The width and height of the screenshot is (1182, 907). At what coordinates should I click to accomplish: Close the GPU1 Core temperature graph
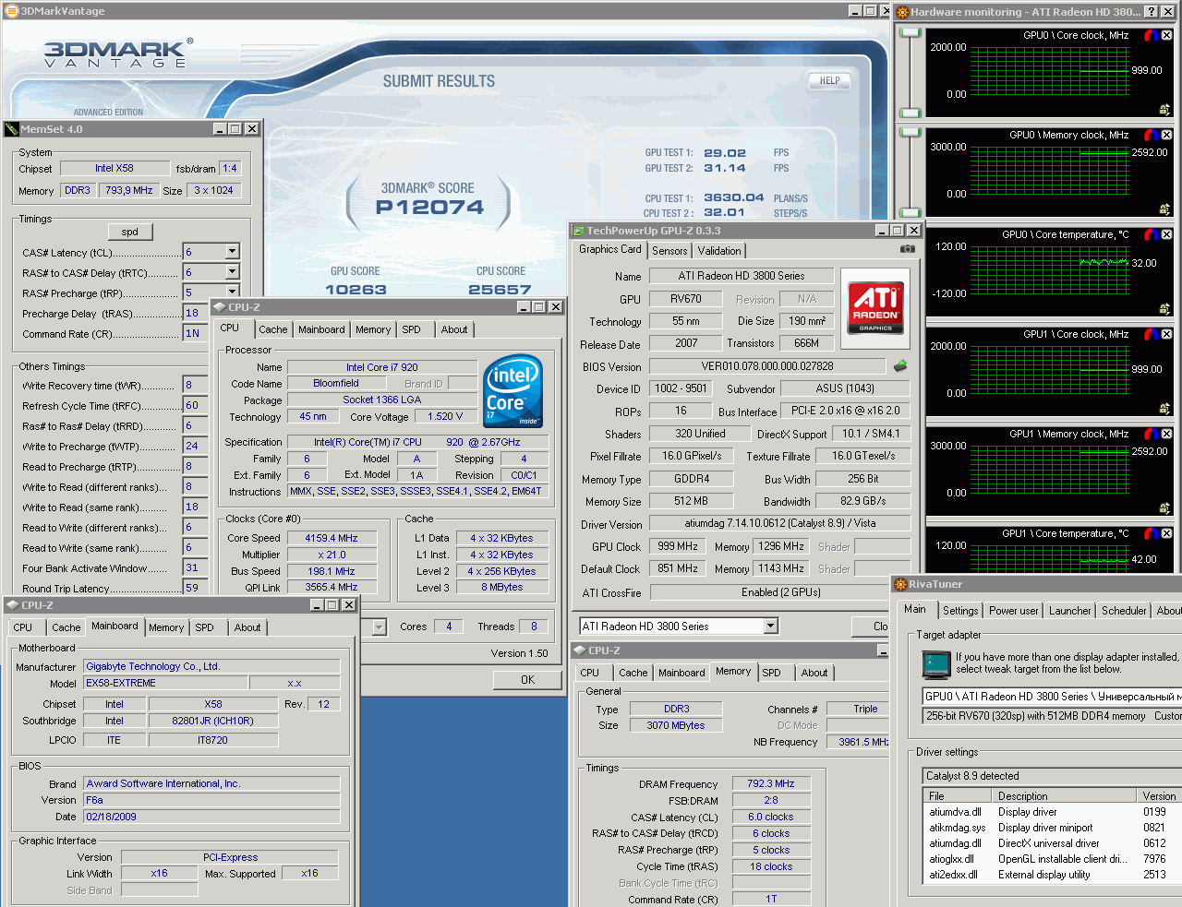tap(1166, 533)
